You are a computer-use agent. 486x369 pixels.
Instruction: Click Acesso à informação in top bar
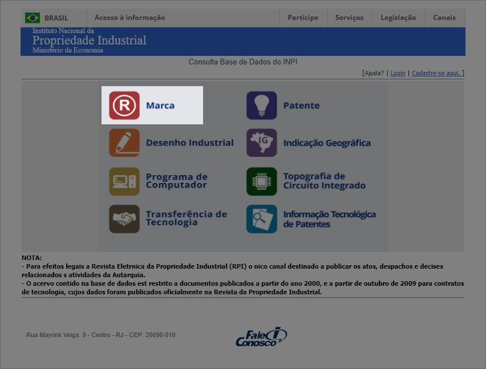[129, 18]
